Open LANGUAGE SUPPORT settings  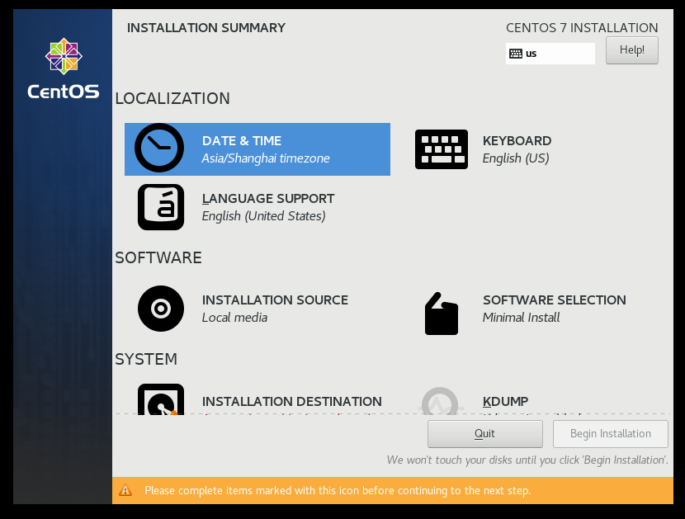(x=268, y=198)
